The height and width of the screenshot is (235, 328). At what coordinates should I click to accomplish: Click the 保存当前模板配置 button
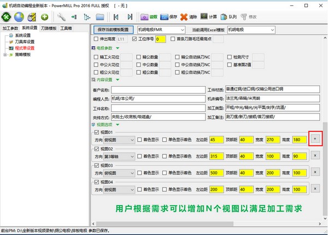[114, 28]
